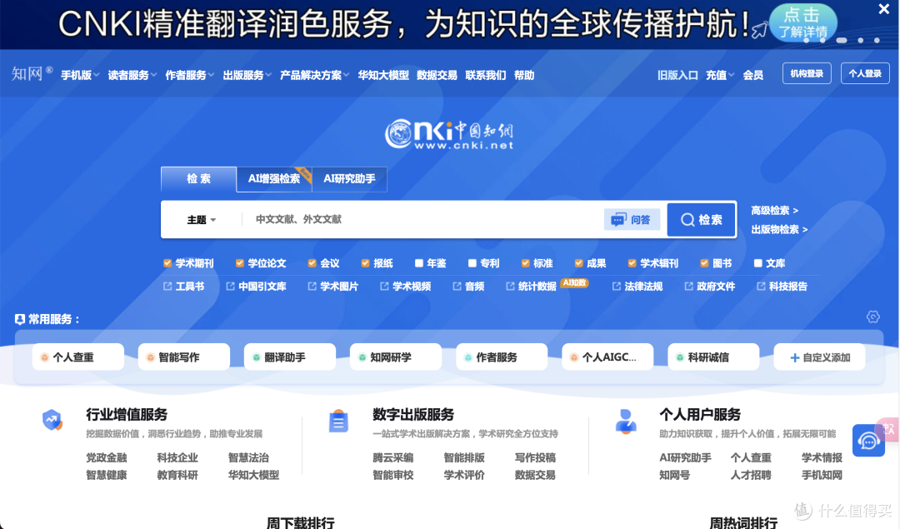Image resolution: width=900 pixels, height=529 pixels.
Task: Open 联系我们 in navigation bar
Action: (x=486, y=75)
